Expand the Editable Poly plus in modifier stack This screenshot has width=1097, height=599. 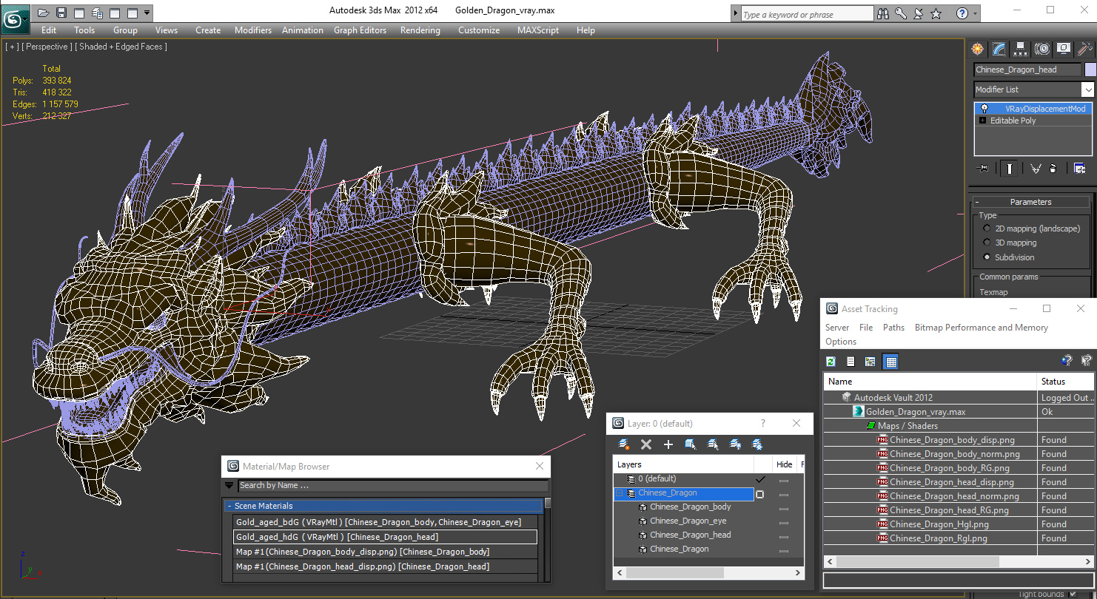[982, 121]
